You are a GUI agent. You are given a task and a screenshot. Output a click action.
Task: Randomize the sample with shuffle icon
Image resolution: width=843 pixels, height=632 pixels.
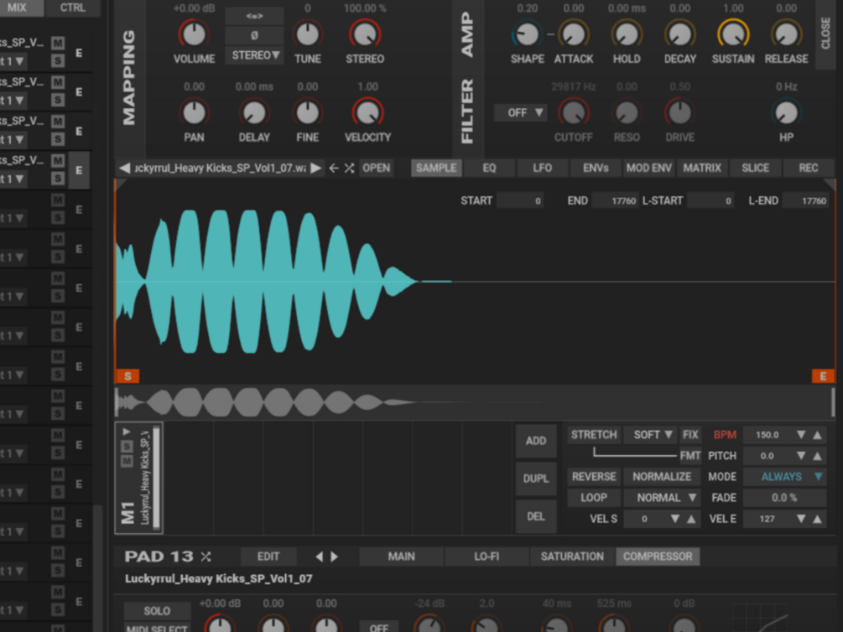pyautogui.click(x=350, y=168)
